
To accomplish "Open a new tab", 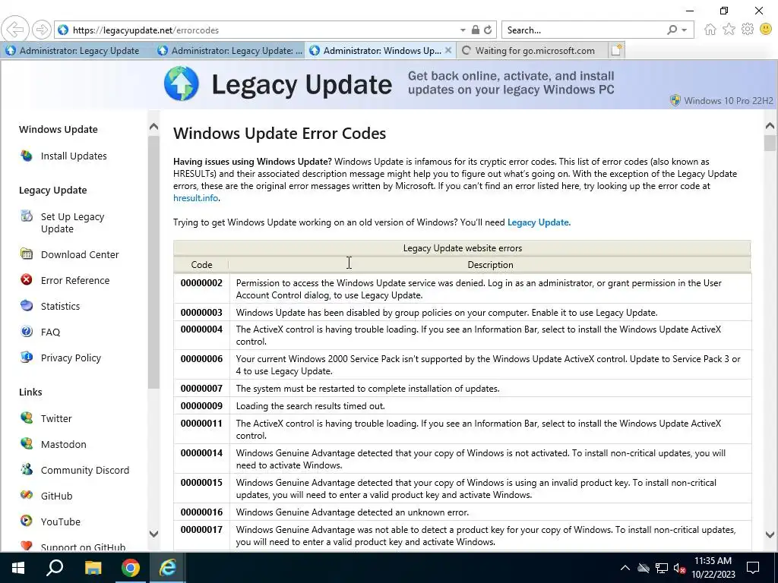I will pos(616,50).
